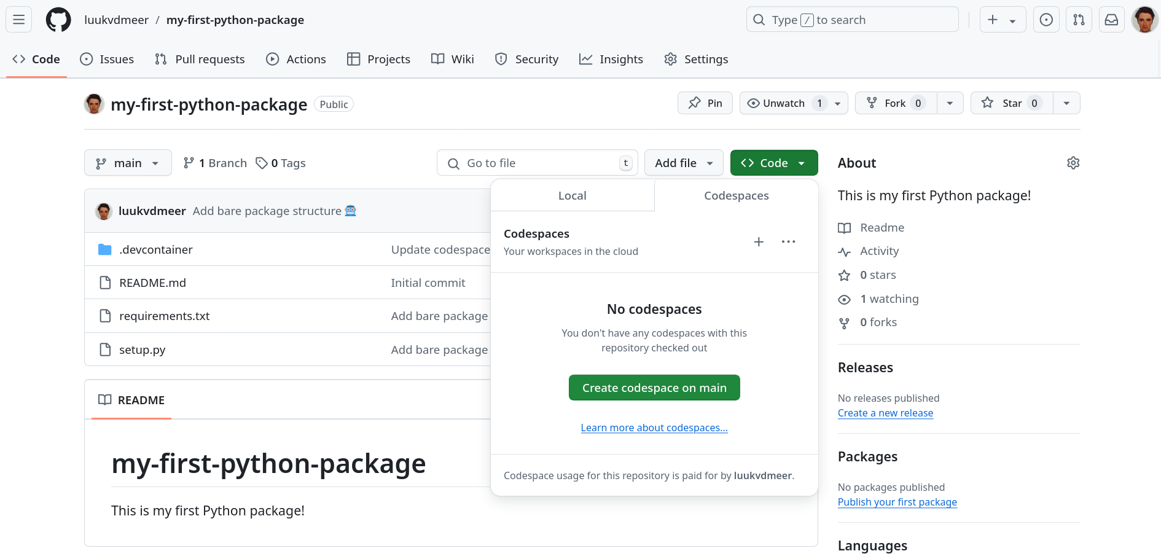
Task: Click luukvdmeer commit author name
Action: tap(152, 211)
